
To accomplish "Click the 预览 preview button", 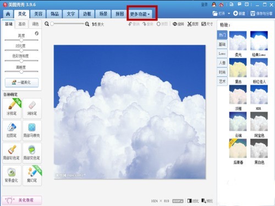I will (x=207, y=201).
